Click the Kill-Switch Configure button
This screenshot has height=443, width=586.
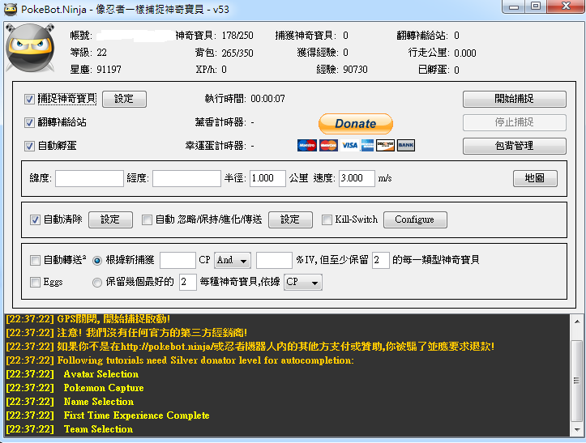pyautogui.click(x=415, y=219)
